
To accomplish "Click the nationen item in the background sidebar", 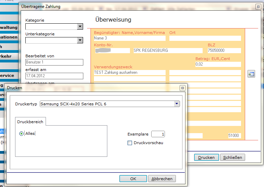I will pos(9,37).
